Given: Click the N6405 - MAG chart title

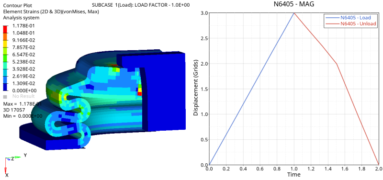Looking at the screenshot, I should [x=293, y=4].
